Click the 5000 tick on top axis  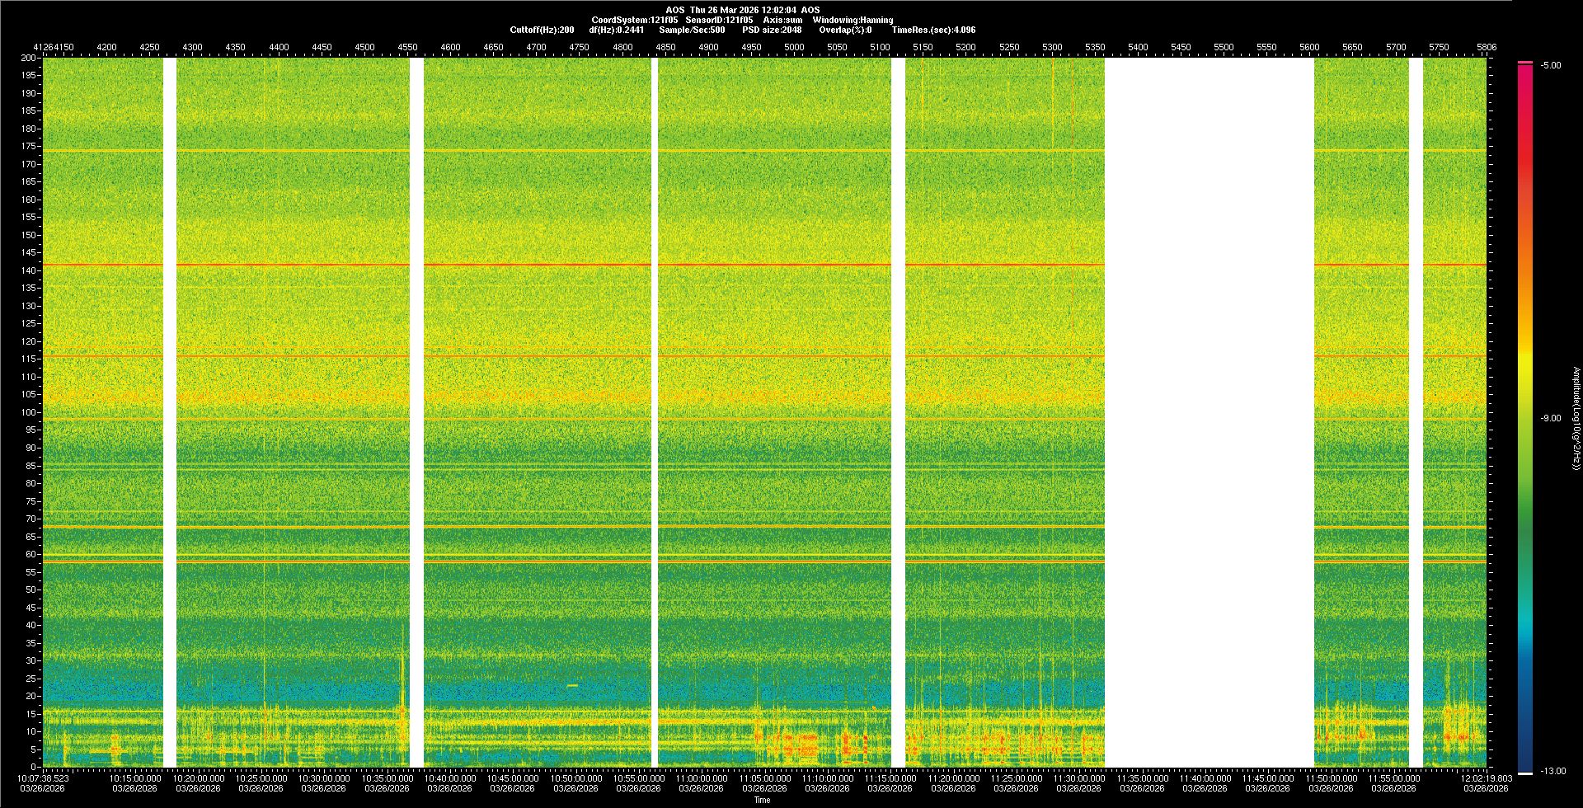(x=794, y=47)
